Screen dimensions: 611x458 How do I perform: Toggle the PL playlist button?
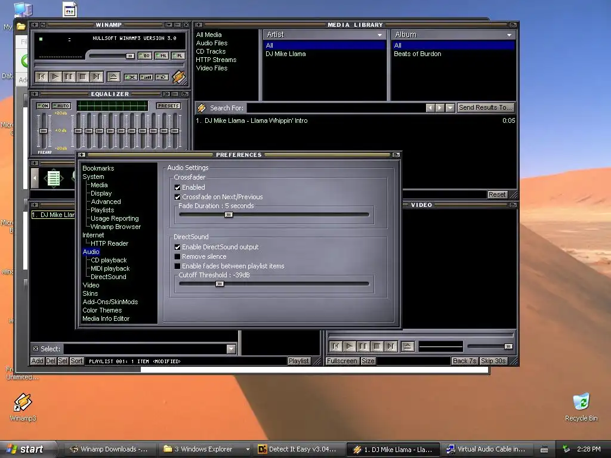click(x=178, y=55)
